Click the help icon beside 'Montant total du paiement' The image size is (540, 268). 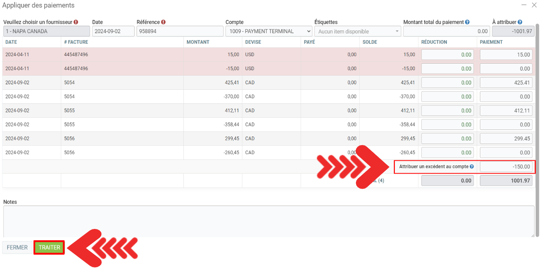click(467, 23)
